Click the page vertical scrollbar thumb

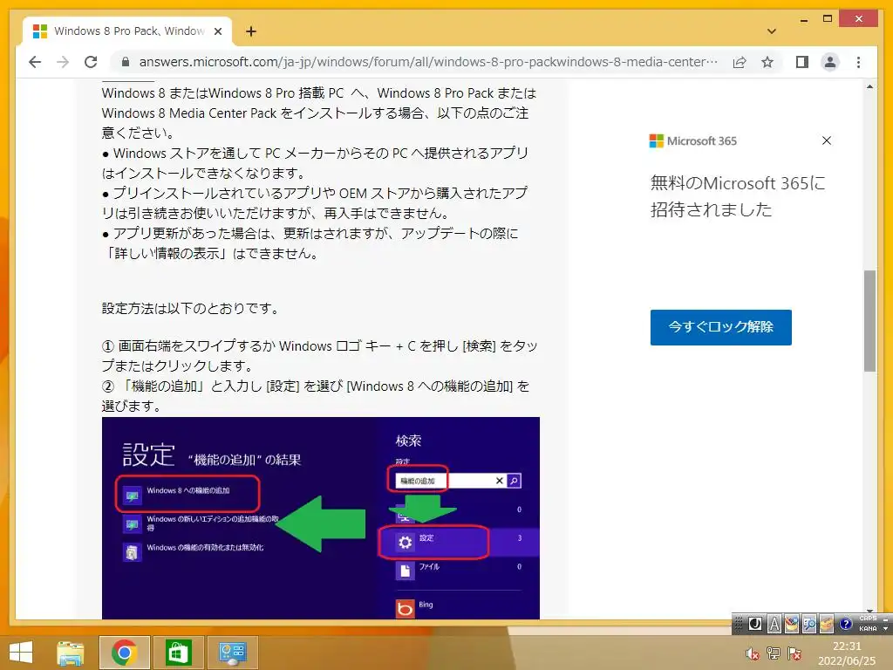click(869, 321)
